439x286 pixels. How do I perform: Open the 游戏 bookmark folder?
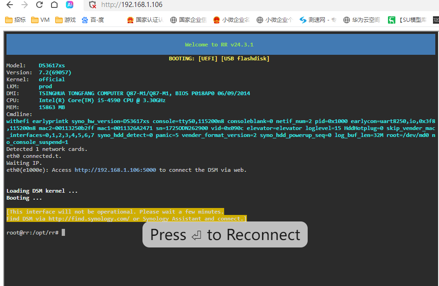(65, 20)
